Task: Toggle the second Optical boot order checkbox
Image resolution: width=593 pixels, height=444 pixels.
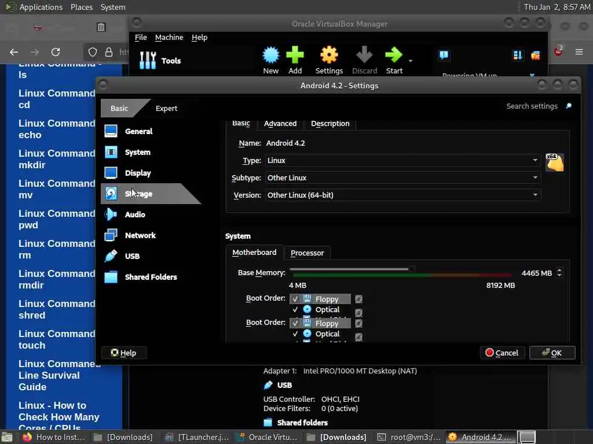Action: [x=295, y=334]
